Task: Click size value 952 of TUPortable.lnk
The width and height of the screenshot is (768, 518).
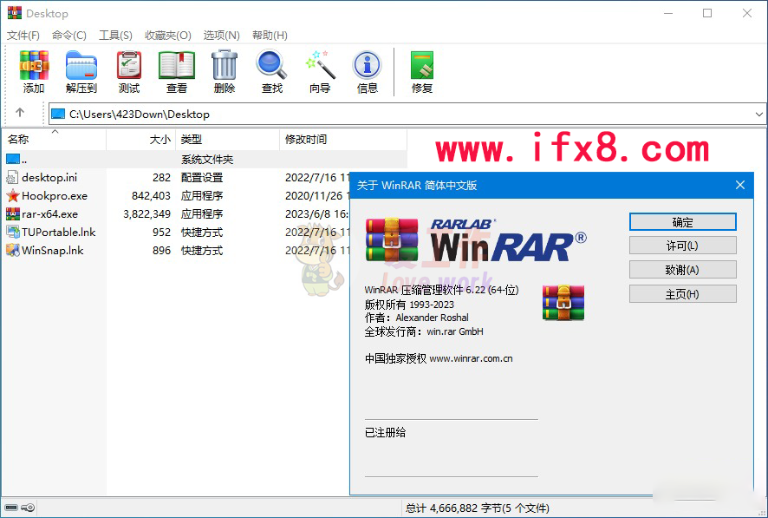Action: click(x=161, y=232)
